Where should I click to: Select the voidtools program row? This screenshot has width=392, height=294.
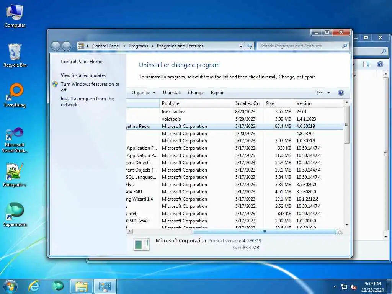tap(235, 119)
